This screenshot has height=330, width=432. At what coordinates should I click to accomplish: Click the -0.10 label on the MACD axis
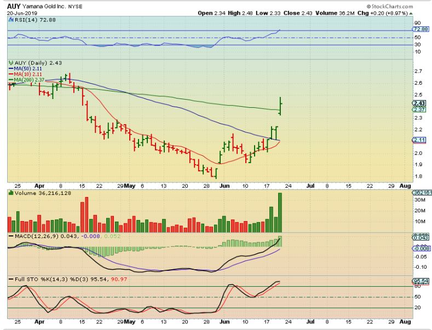[x=421, y=267]
